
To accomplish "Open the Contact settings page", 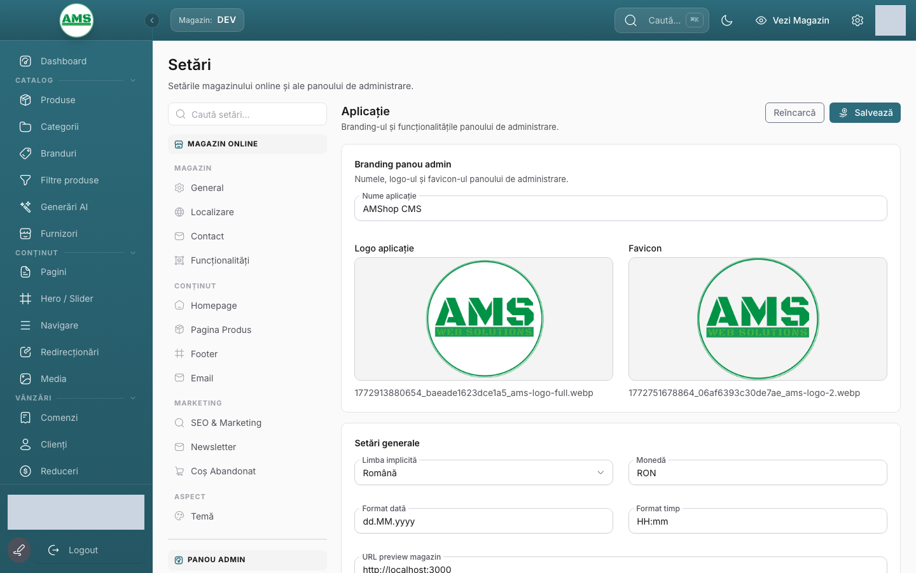I will coord(247,236).
